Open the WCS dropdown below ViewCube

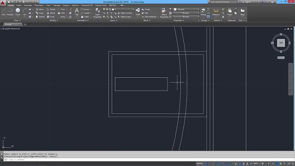point(281,58)
